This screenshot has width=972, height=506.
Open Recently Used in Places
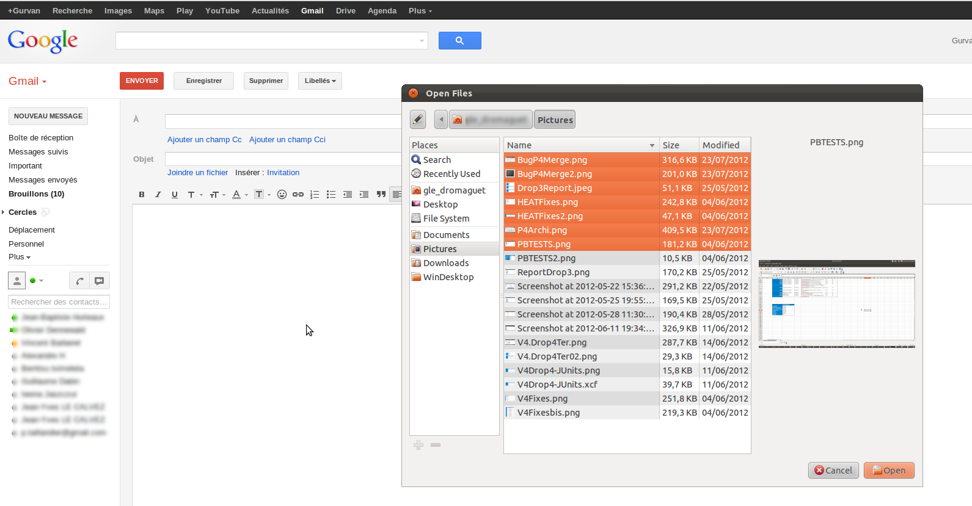(455, 174)
